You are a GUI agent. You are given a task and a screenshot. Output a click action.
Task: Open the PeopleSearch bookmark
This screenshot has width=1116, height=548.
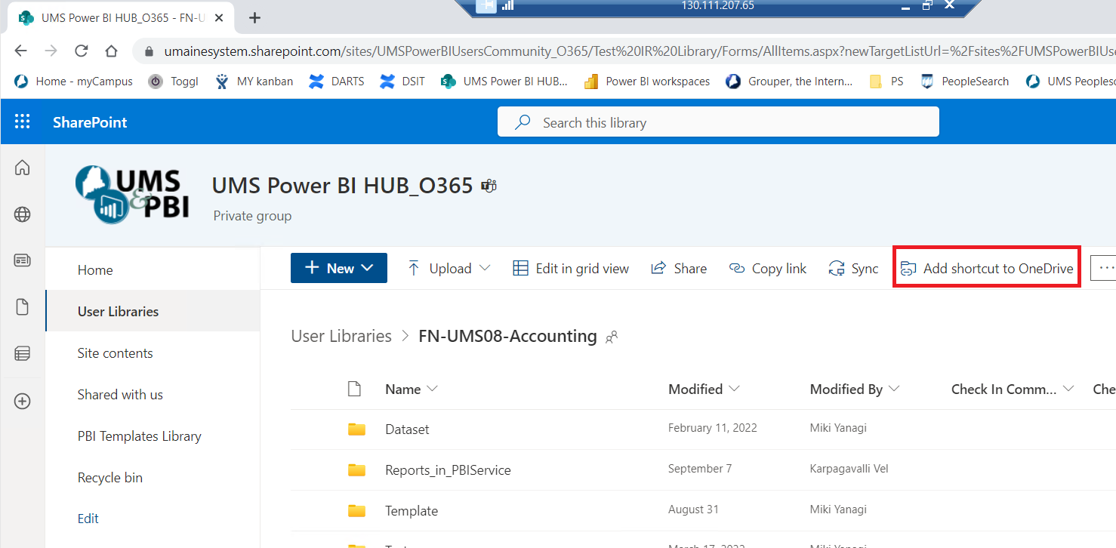(x=964, y=82)
